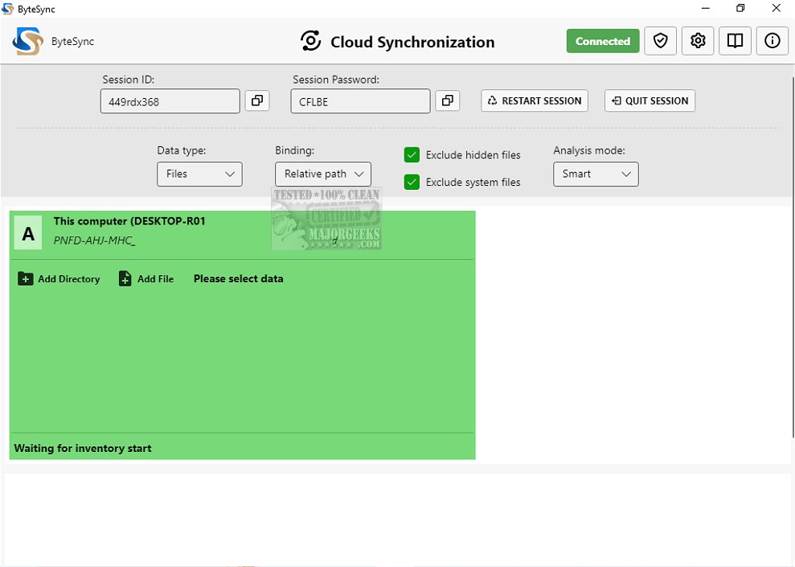Open settings via the gear icon
The height and width of the screenshot is (567, 795).
coord(698,40)
